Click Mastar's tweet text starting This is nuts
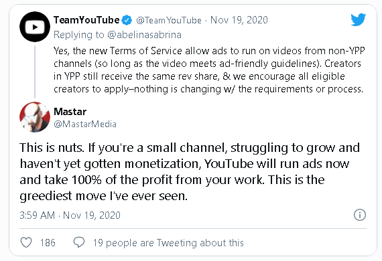 click(190, 172)
